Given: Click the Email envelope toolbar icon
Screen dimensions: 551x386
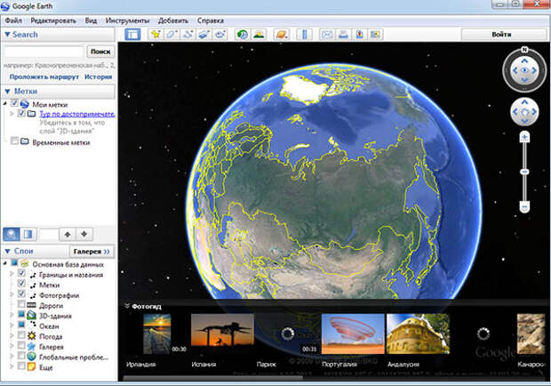Looking at the screenshot, I should 327,34.
